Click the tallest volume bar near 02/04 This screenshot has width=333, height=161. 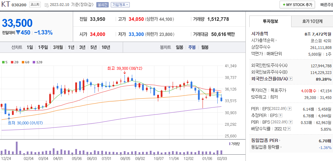click(x=17, y=148)
